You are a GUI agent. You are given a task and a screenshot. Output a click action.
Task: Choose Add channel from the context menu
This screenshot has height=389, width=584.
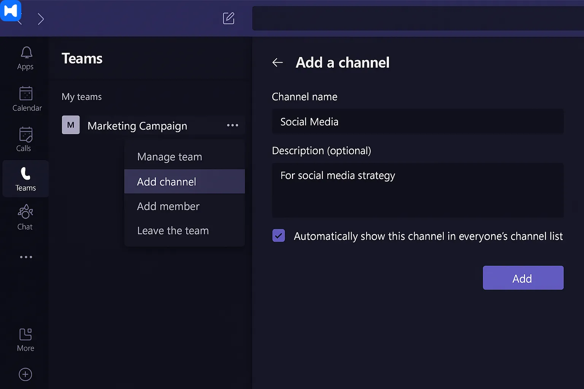[184, 182]
